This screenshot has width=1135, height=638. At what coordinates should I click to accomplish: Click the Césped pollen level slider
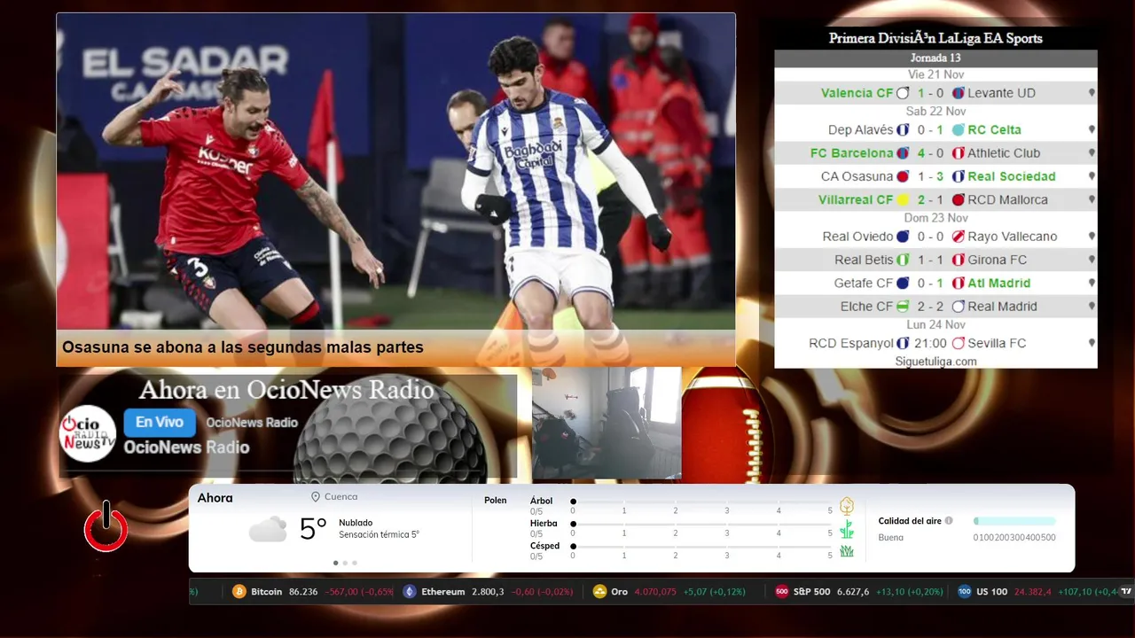pyautogui.click(x=701, y=546)
